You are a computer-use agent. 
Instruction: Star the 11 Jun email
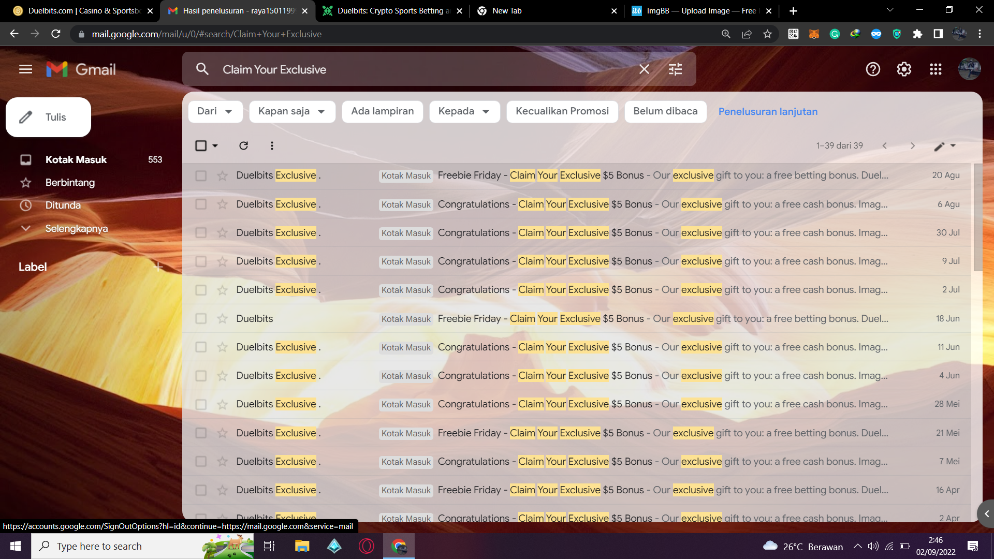[223, 347]
